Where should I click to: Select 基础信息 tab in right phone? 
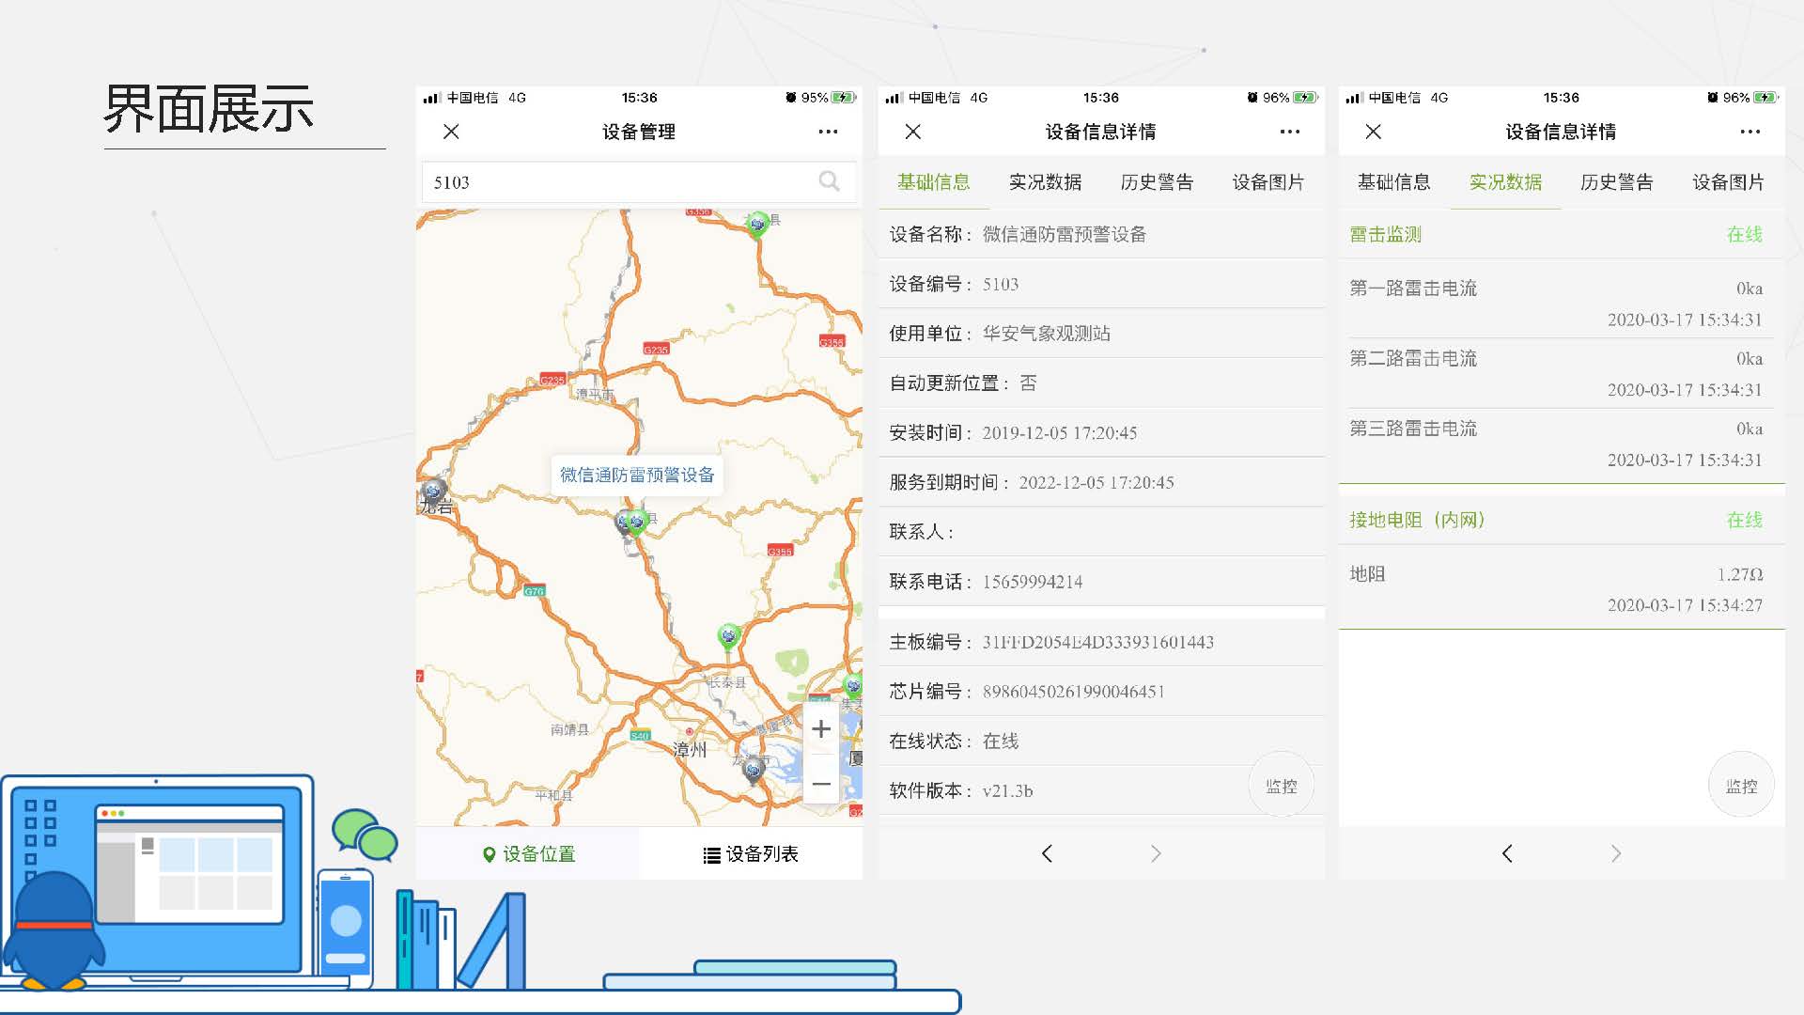coord(1393,181)
